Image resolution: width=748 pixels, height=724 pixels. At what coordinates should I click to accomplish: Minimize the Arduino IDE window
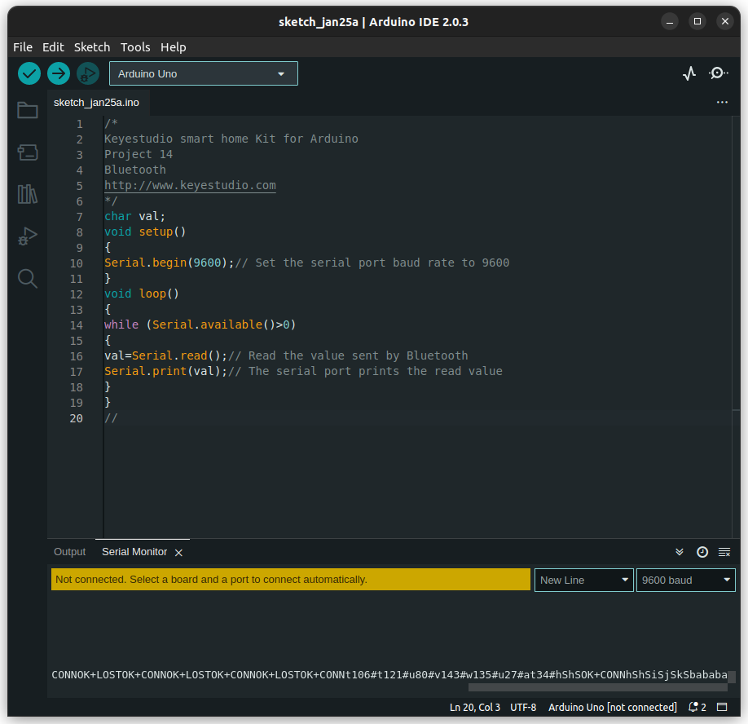tap(669, 21)
